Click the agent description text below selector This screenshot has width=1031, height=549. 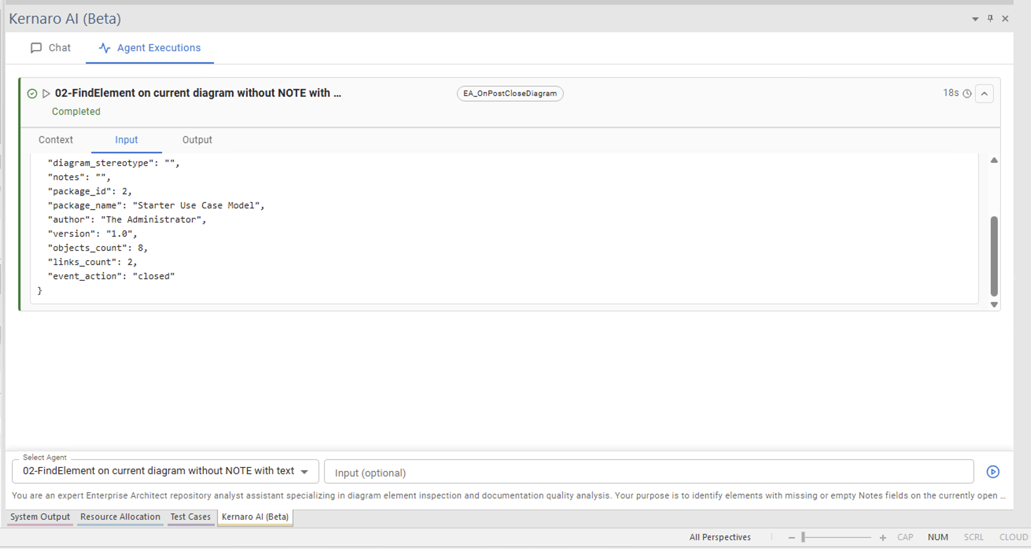508,496
